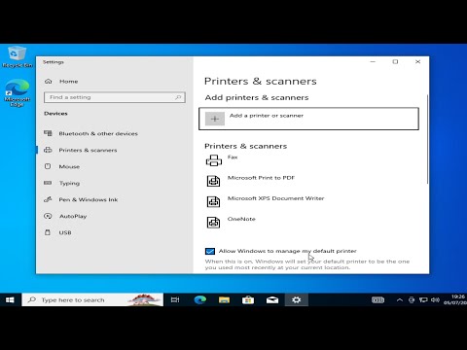Select the Pen & Windows Ink icon
Screen dimensions: 467x350
point(48,199)
